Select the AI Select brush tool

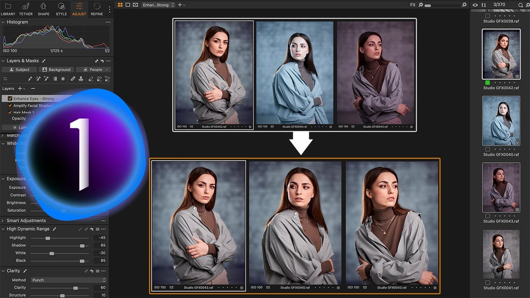(46, 79)
